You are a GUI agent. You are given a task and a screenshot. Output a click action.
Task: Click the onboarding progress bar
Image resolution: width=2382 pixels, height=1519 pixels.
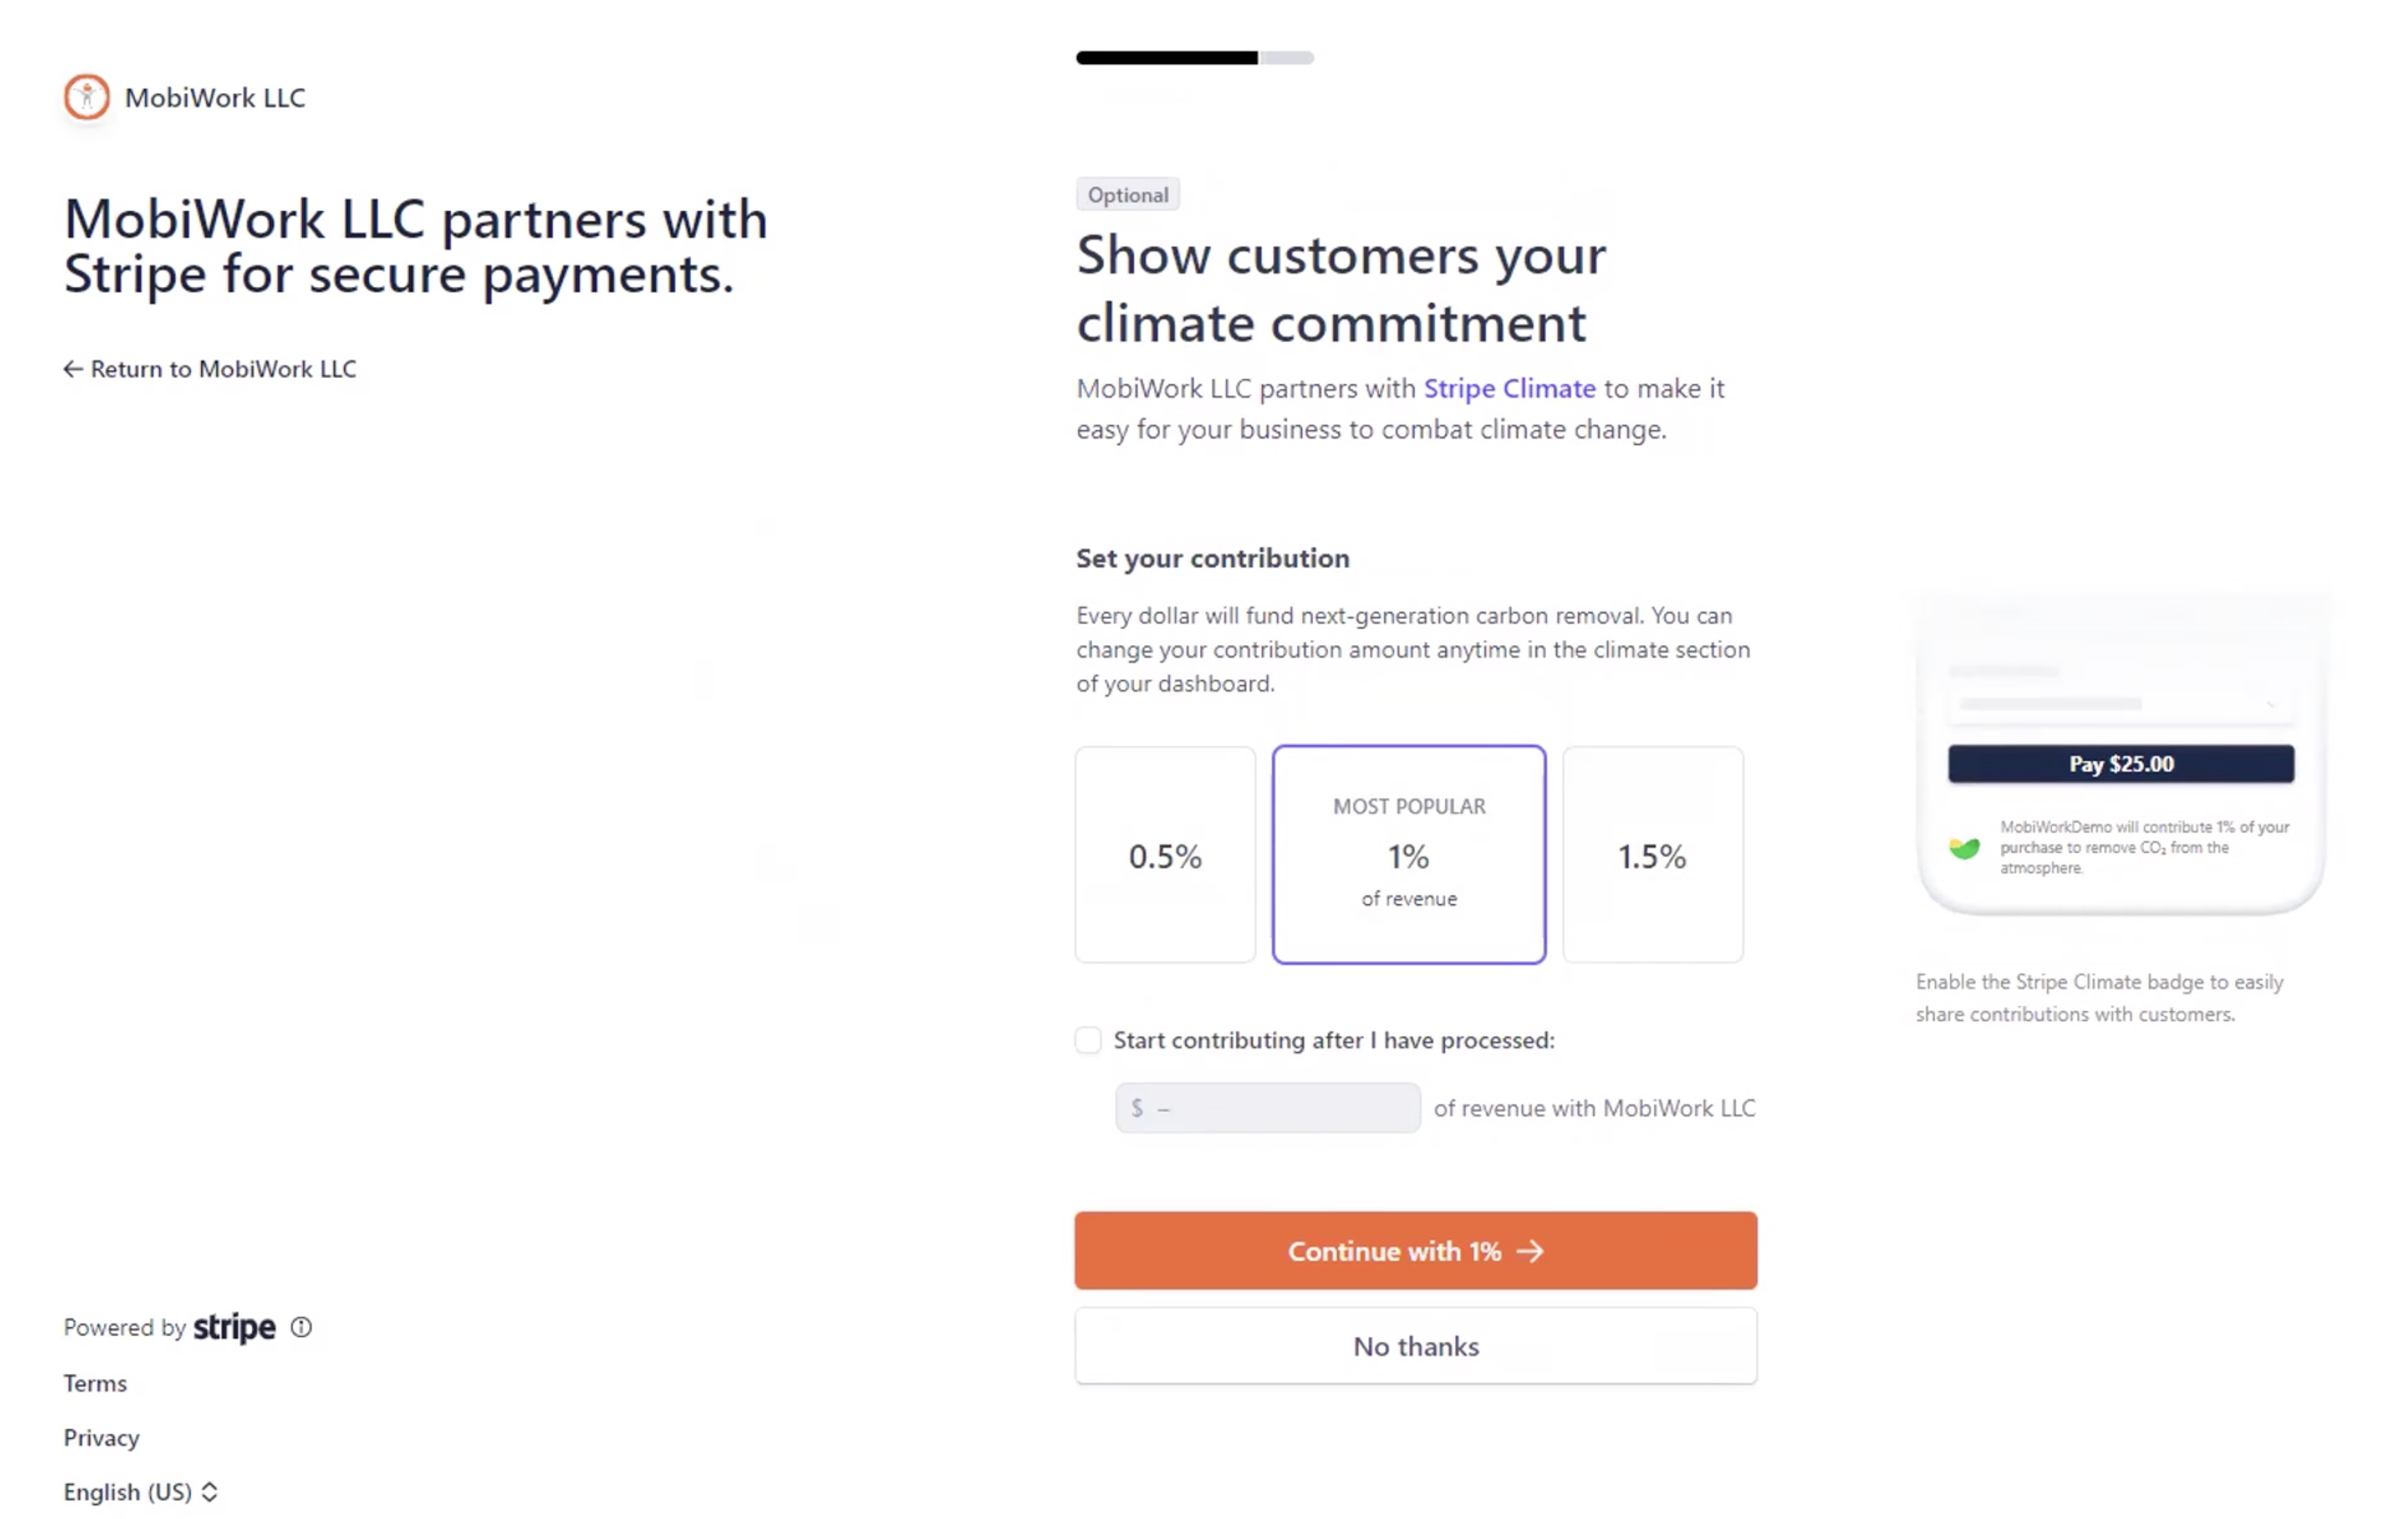point(1194,57)
